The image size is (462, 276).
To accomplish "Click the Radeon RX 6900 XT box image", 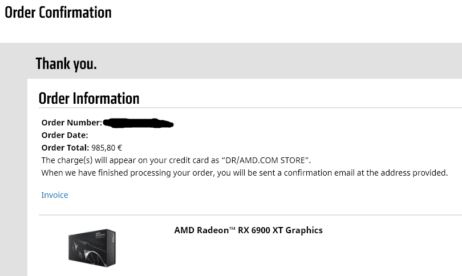I will [92, 247].
